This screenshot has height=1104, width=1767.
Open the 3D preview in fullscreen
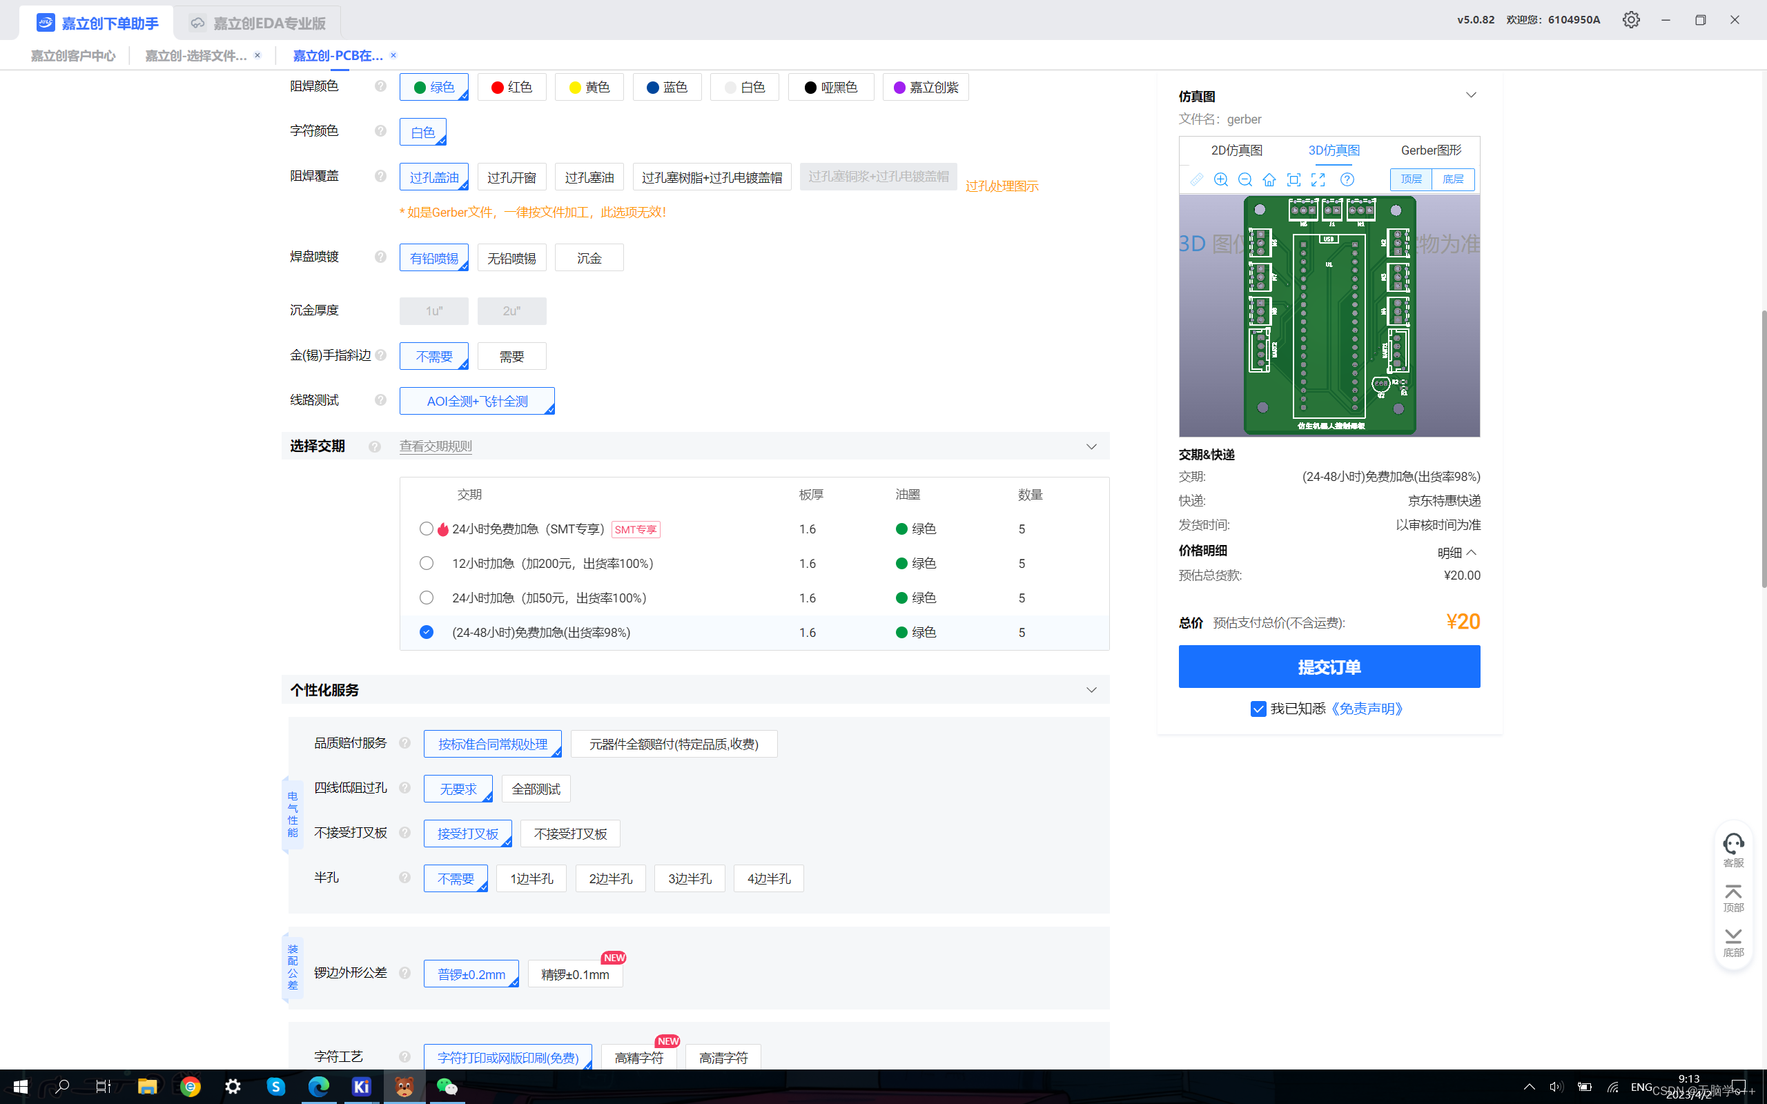click(x=1318, y=179)
